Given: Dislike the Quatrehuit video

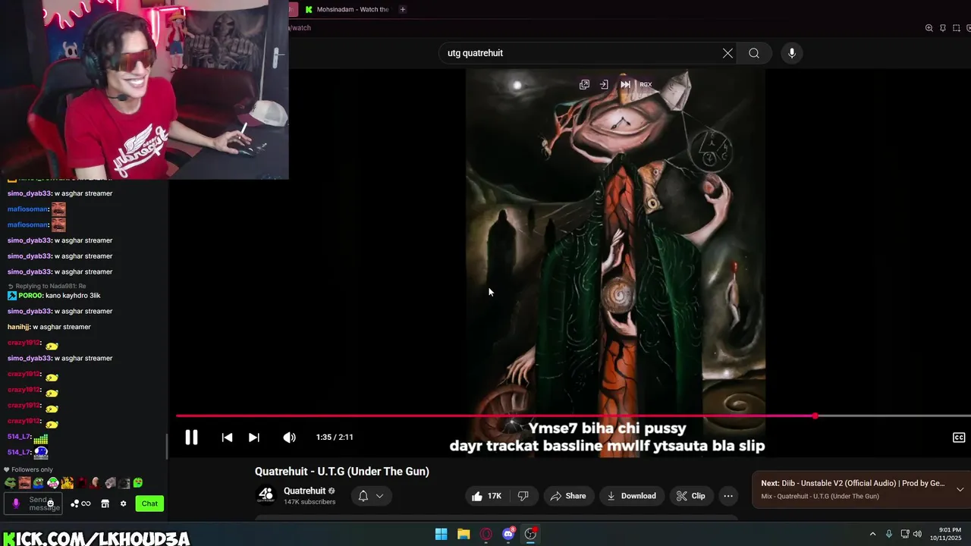Looking at the screenshot, I should point(523,496).
